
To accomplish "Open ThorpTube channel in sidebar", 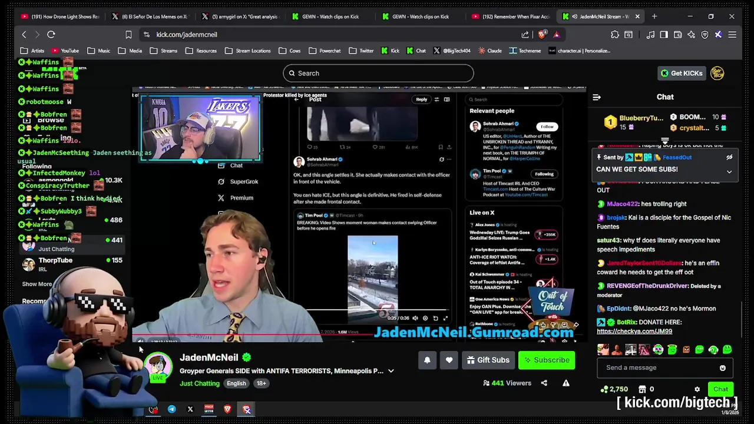I will pyautogui.click(x=72, y=264).
